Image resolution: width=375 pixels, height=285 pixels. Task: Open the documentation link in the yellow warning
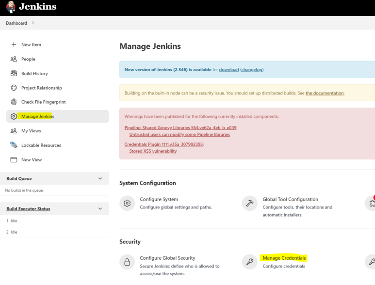(x=325, y=93)
